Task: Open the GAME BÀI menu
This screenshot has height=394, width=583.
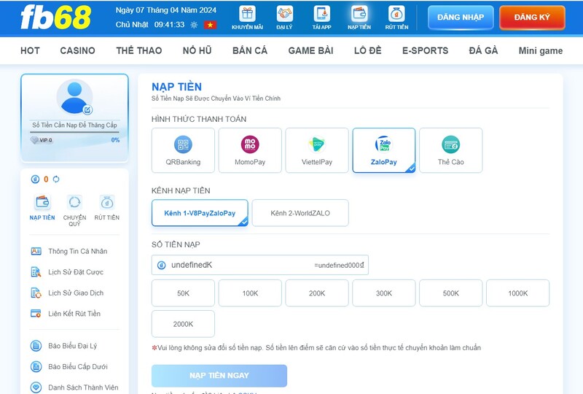Action: pyautogui.click(x=311, y=50)
